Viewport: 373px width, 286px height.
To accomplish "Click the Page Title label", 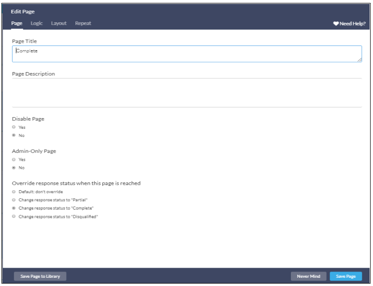I will pyautogui.click(x=25, y=41).
